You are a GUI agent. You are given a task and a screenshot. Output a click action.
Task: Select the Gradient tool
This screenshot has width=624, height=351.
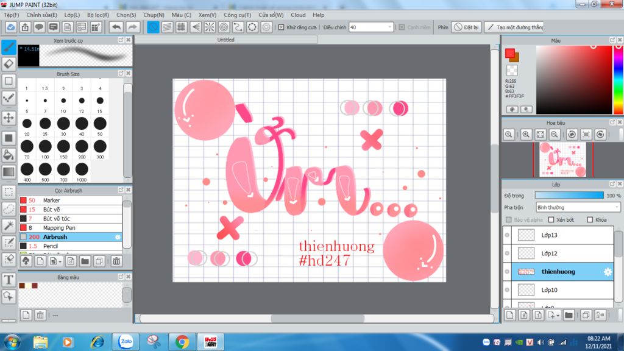point(9,172)
